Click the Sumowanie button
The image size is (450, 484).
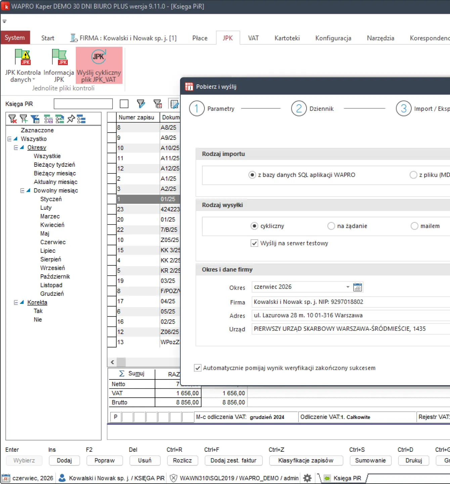click(370, 460)
